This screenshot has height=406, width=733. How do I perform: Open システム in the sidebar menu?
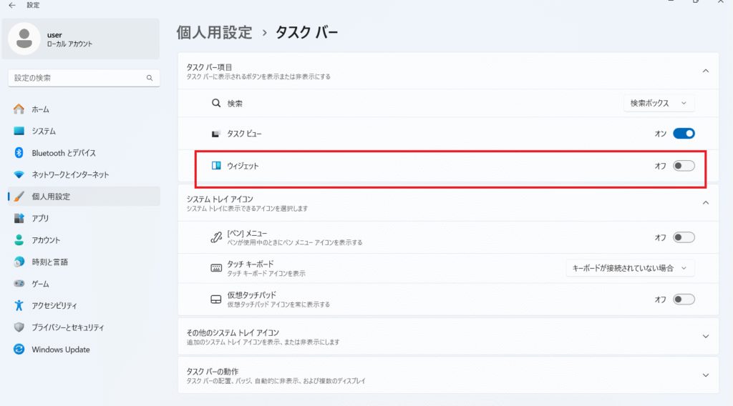[44, 132]
